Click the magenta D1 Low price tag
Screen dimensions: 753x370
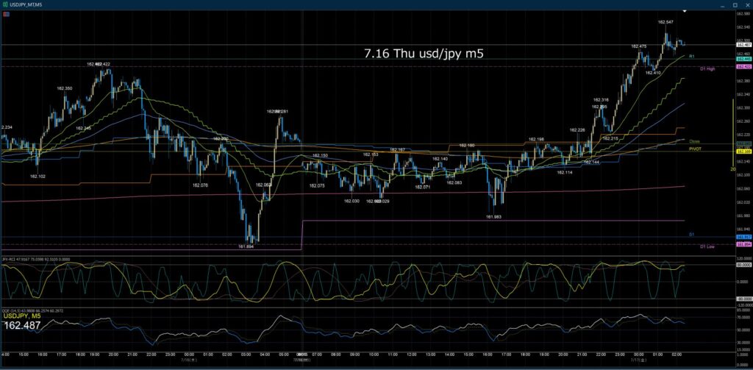[x=743, y=245]
